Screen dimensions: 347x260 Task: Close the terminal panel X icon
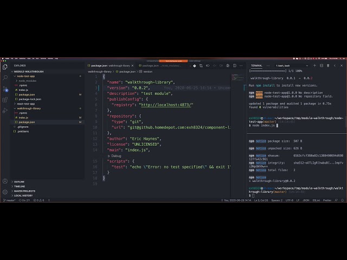pyautogui.click(x=342, y=66)
